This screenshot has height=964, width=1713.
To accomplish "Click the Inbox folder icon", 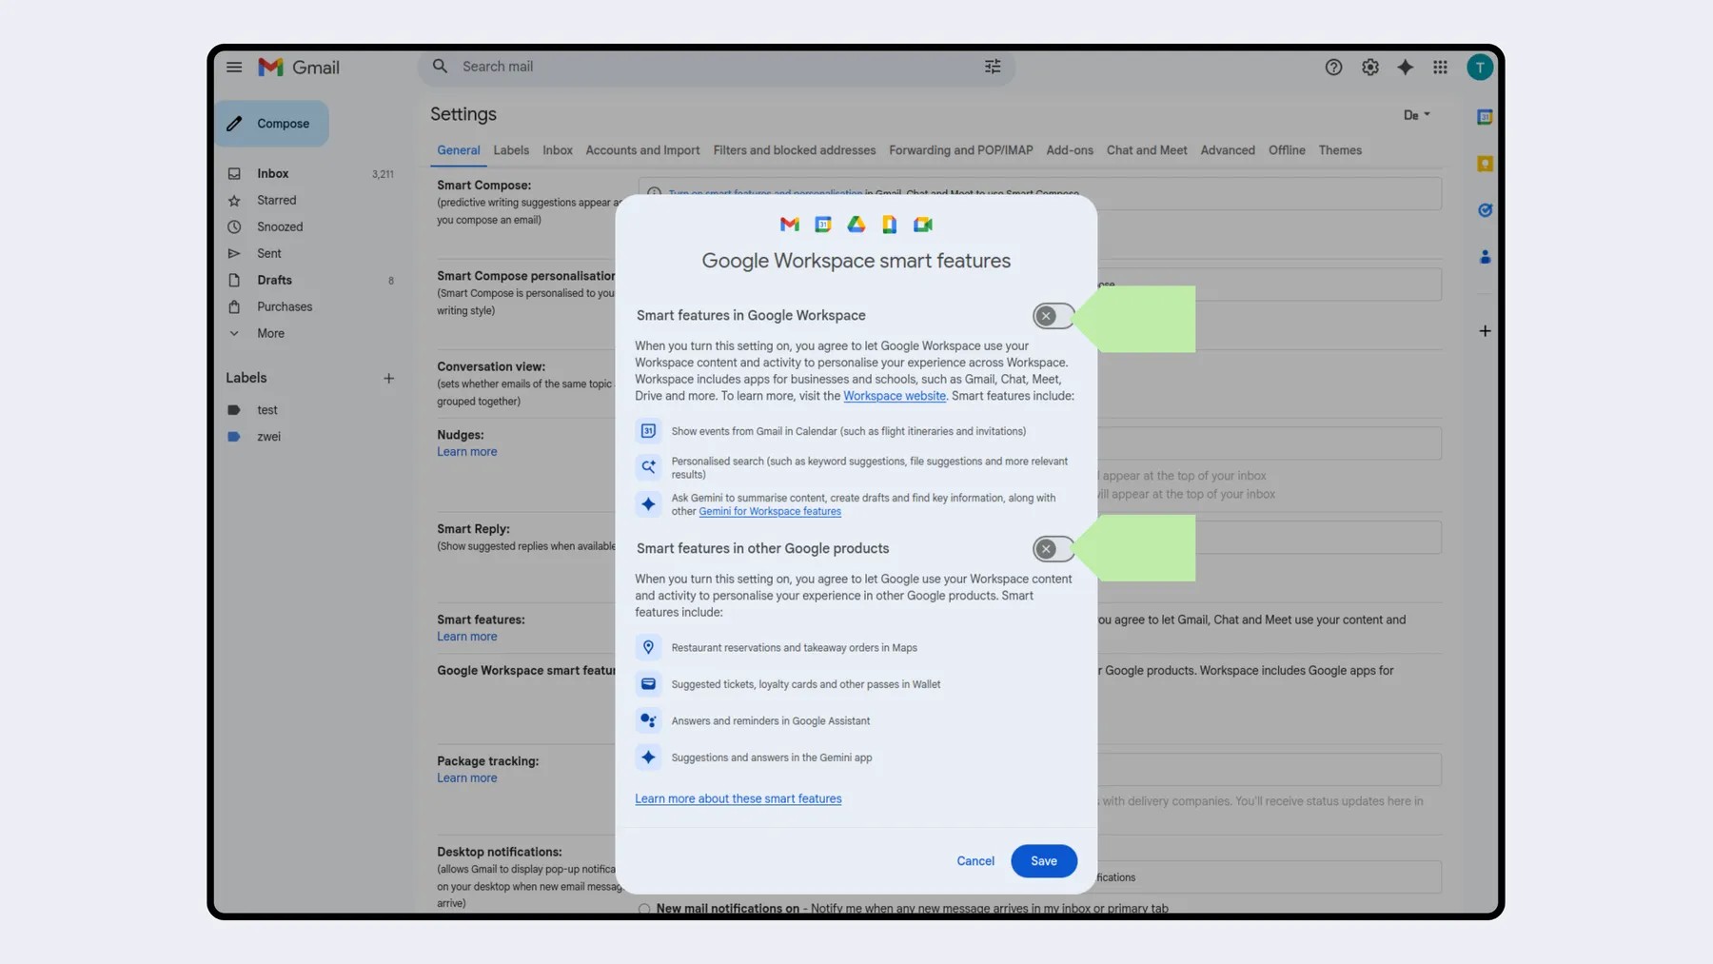I will point(234,174).
